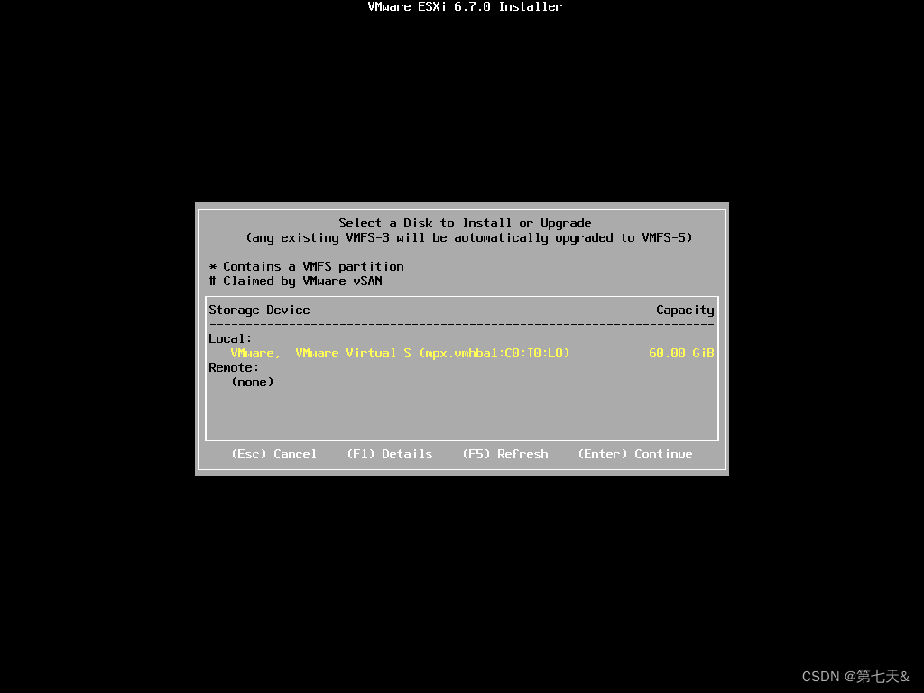Open (F1) Details for the disk

coord(390,455)
